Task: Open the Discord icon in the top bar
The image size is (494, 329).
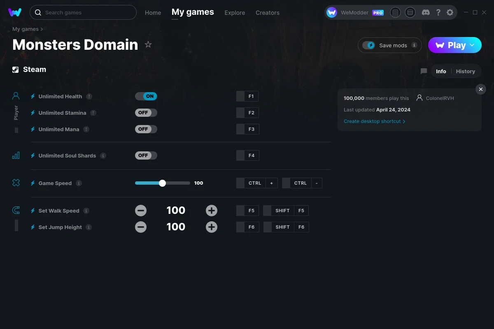Action: (x=426, y=12)
